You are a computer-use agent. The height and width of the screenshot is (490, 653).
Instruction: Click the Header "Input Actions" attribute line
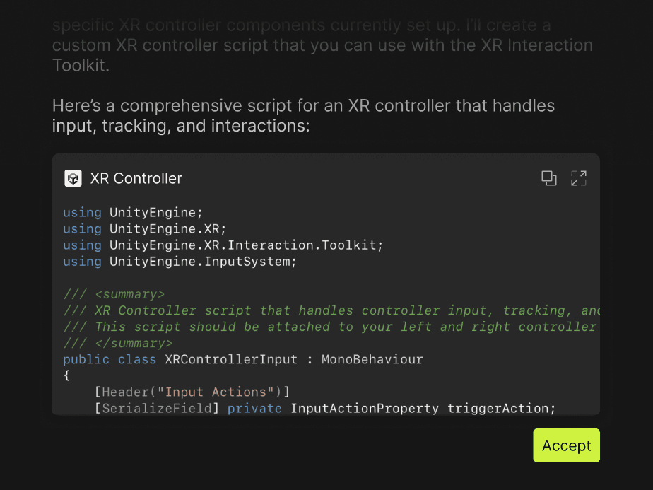[x=192, y=392]
